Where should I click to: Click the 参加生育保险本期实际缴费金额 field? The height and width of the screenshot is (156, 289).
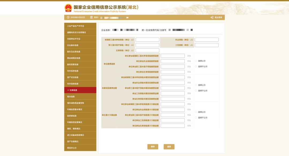tap(173, 99)
